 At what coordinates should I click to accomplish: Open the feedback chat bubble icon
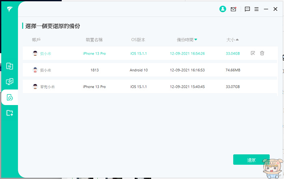247,9
